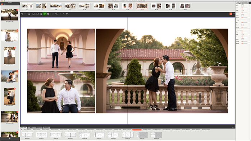Choose the last layout thumbnail in the styles row

(156, 135)
